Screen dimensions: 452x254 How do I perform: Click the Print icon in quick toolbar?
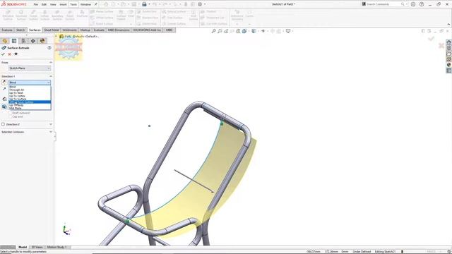[144, 4]
